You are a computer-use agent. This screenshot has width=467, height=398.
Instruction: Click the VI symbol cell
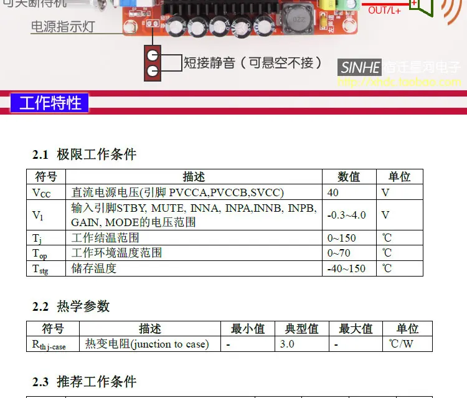tap(46, 215)
